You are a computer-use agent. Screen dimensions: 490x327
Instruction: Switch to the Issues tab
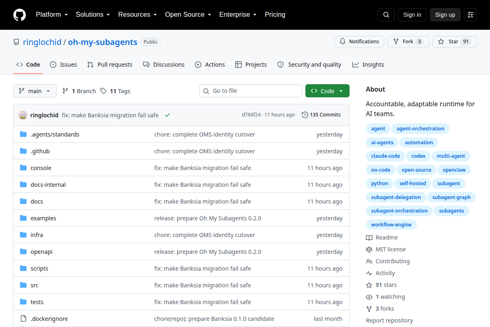[63, 65]
